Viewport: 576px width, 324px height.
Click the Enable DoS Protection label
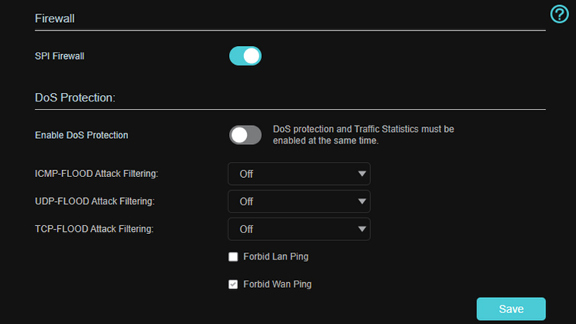81,135
